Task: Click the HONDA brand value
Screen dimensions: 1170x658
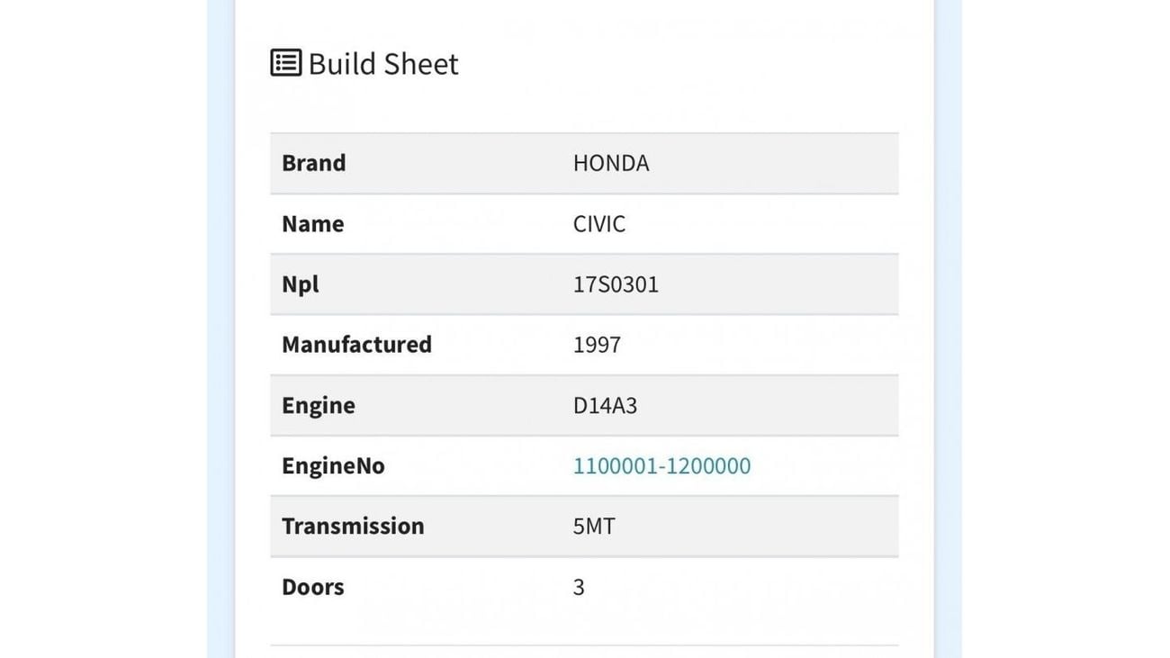Action: (x=611, y=163)
